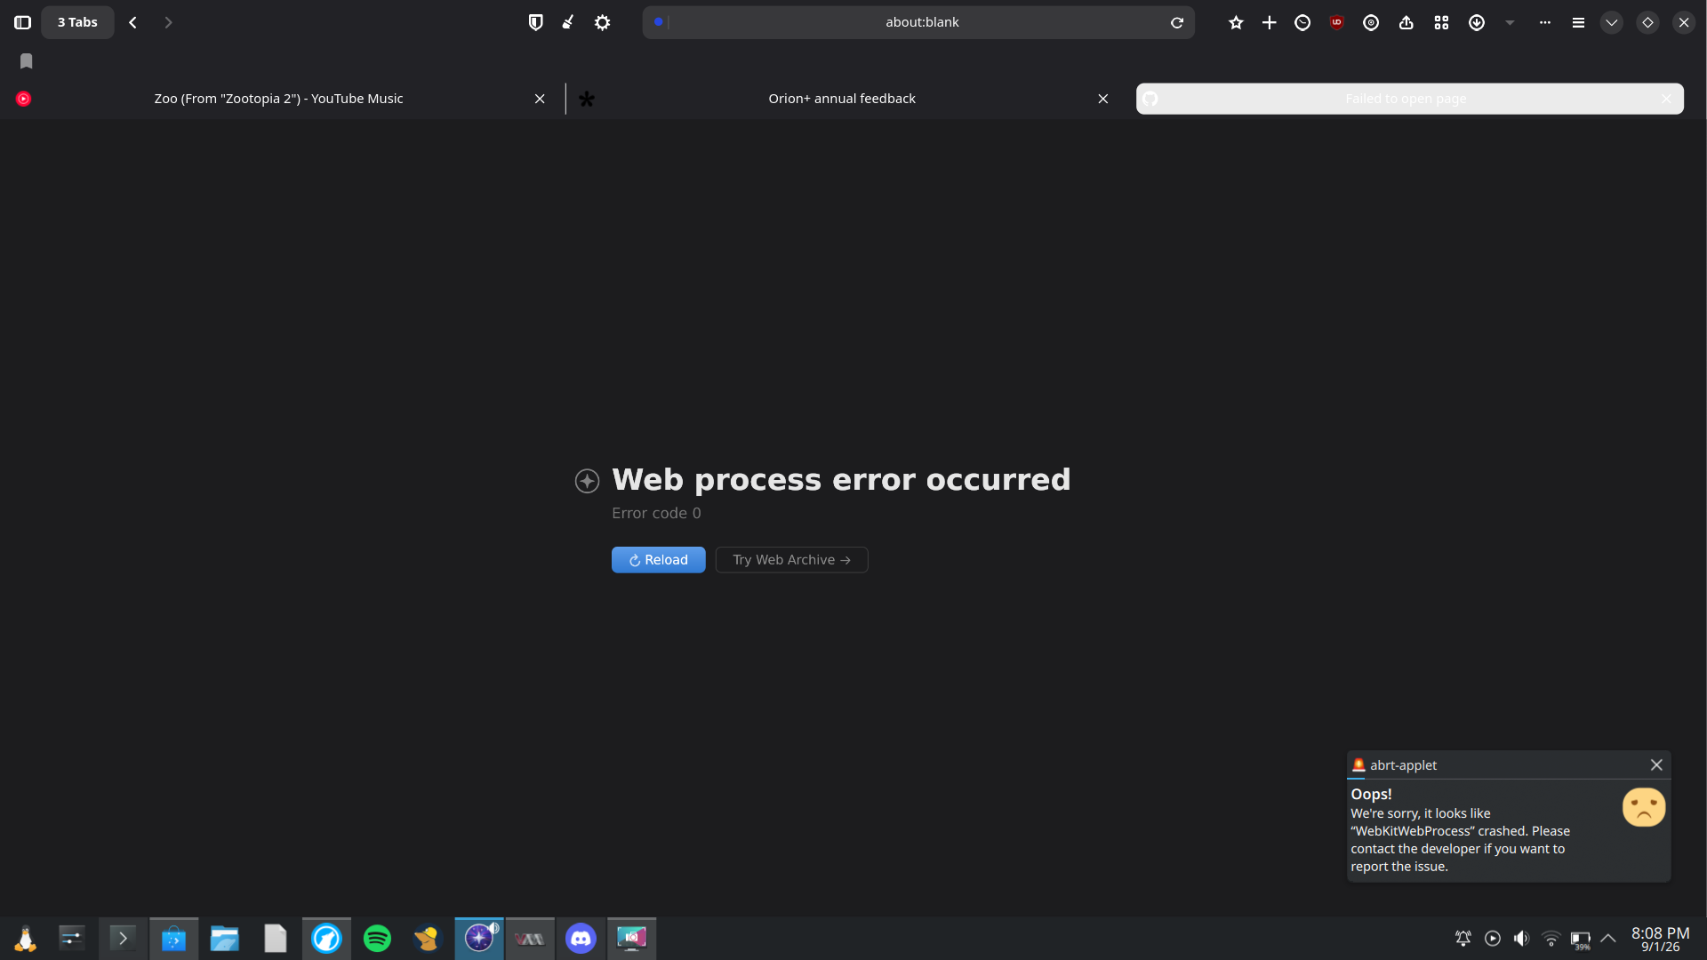Open a new tab with plus

pos(1270,22)
